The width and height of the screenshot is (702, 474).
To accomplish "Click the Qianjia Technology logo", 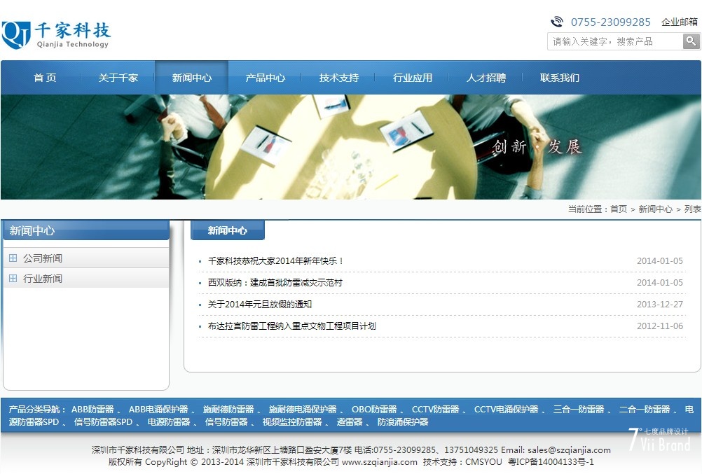I will [x=56, y=35].
